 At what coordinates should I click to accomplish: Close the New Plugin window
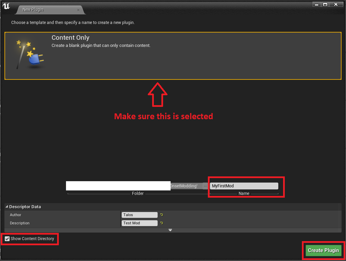coord(336,4)
